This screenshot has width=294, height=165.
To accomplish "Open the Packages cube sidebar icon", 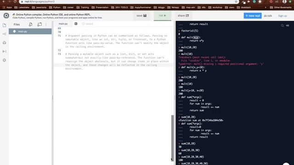I will coord(5,43).
